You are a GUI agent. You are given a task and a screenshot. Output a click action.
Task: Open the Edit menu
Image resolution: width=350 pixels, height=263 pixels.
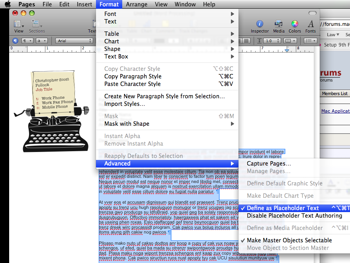click(64, 4)
